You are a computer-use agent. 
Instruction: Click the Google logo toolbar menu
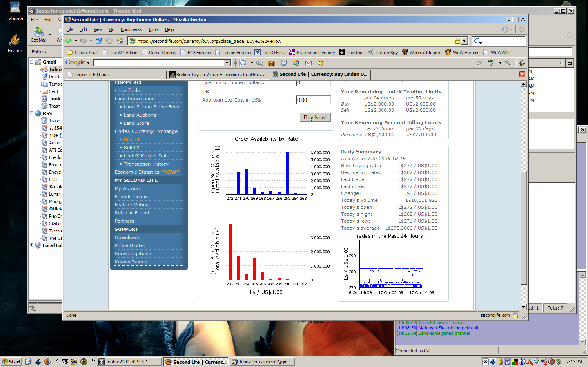pyautogui.click(x=77, y=63)
